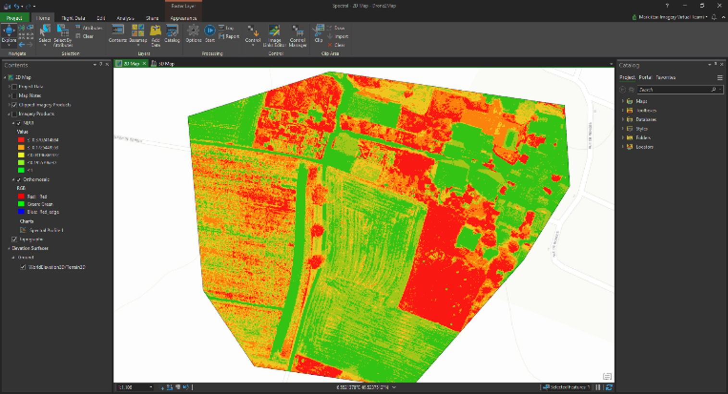The height and width of the screenshot is (394, 728).
Task: Open the map scale dropdown
Action: point(149,386)
